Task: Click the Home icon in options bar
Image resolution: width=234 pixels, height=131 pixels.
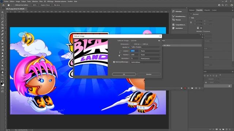Action: click(x=3, y=5)
